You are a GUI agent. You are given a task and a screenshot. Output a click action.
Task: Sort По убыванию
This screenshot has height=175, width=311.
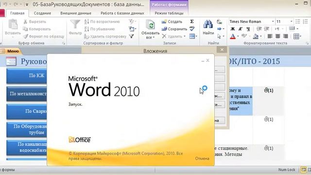[100, 29]
